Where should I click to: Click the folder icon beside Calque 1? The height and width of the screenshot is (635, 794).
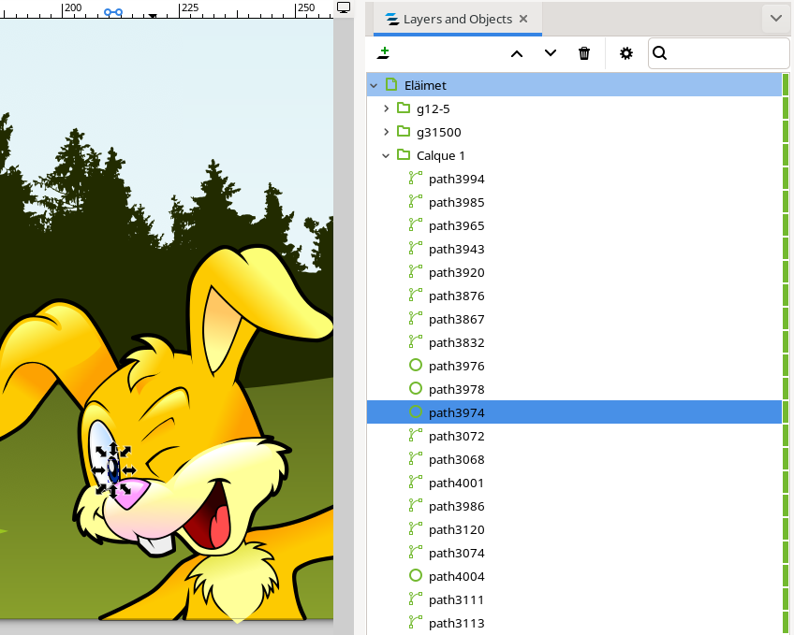tap(404, 154)
